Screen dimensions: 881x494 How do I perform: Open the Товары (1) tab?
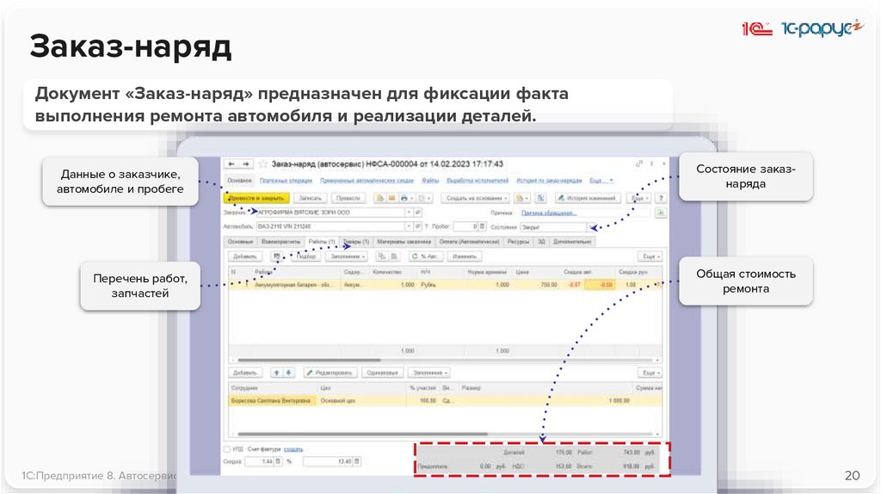point(355,242)
